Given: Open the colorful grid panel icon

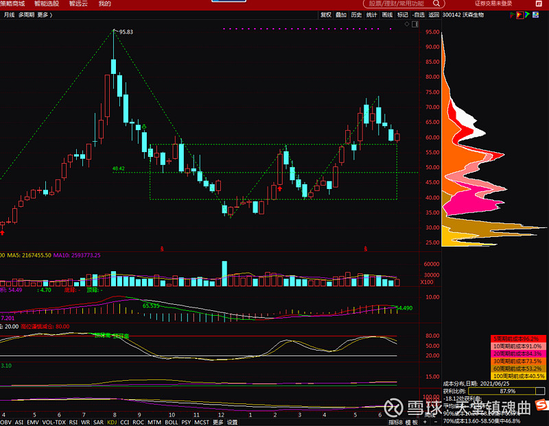Looking at the screenshot, I should pyautogui.click(x=536, y=14).
